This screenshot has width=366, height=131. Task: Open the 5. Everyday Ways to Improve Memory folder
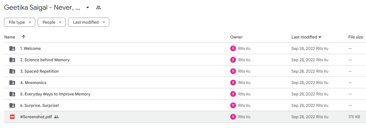(55, 94)
